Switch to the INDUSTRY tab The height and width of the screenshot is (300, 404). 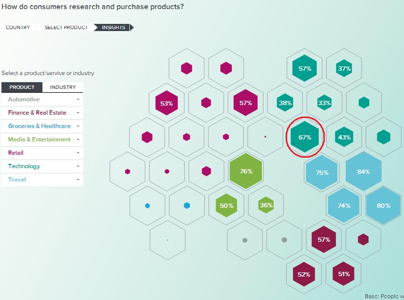[63, 87]
